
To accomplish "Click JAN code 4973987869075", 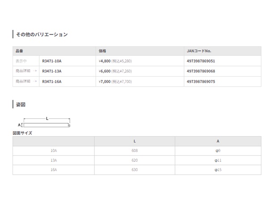I will coord(201,82).
